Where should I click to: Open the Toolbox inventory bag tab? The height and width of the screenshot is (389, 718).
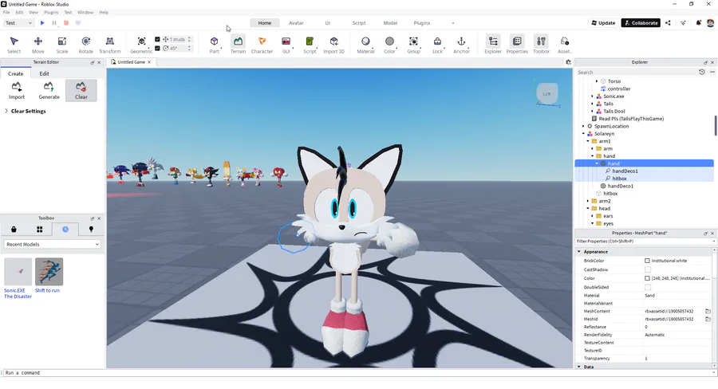point(14,230)
